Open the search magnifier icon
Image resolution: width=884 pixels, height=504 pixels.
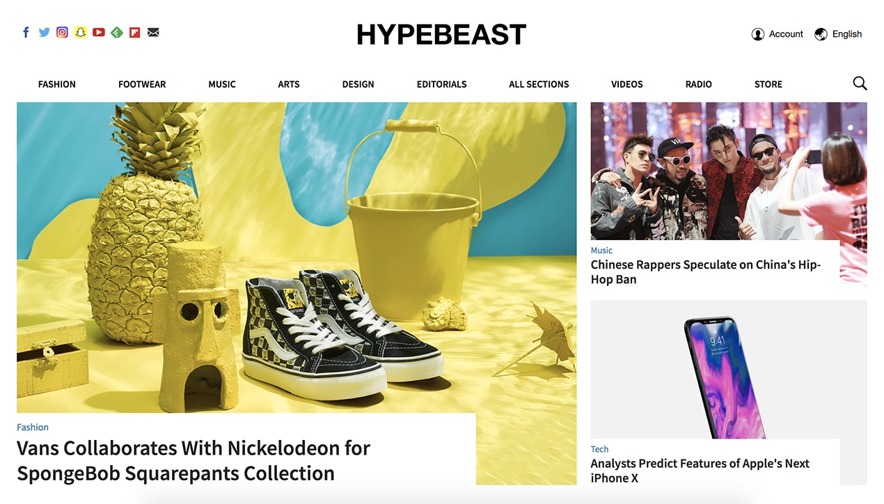coord(860,84)
